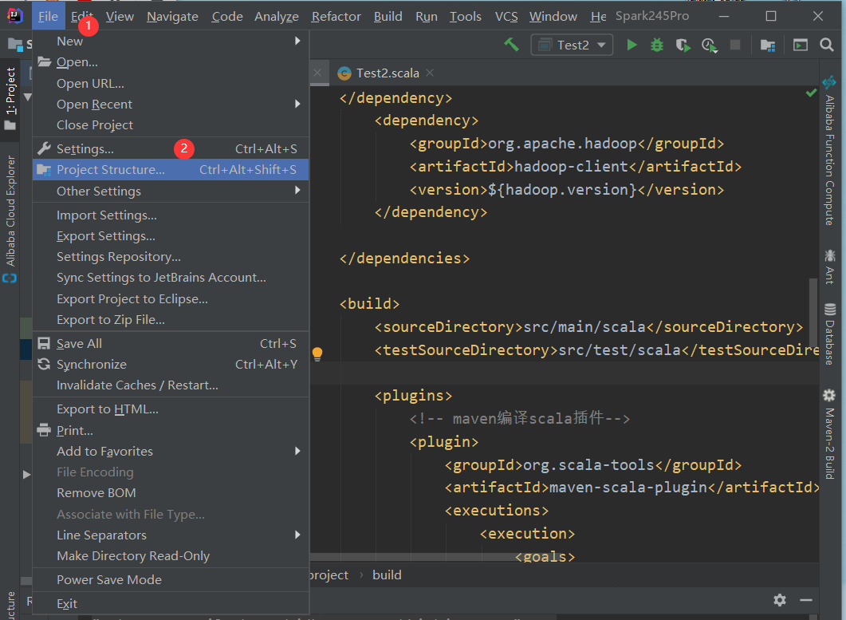Start debugging with the bug icon
Screen dimensions: 846x620
point(657,45)
